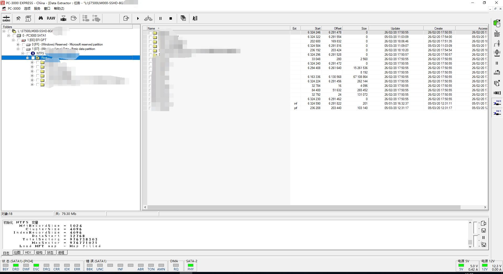
Task: Click the flowchart question-mark toolbar icon
Action: [x=148, y=18]
